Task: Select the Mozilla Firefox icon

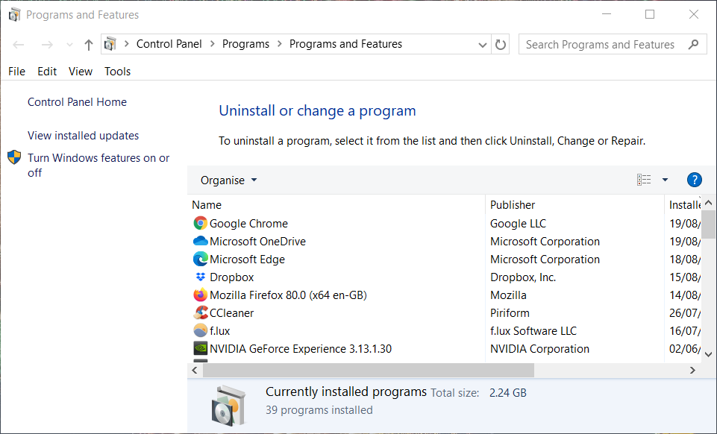Action: pos(200,295)
